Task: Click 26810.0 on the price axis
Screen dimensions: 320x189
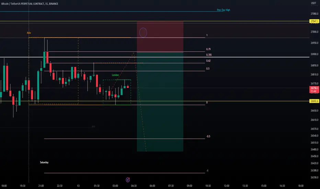Action: (x=315, y=74)
